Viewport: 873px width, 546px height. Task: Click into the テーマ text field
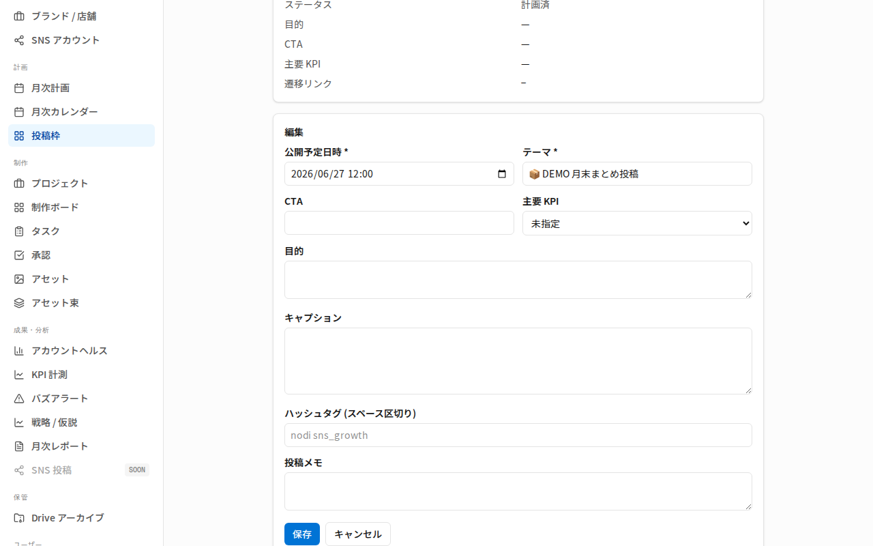click(x=637, y=174)
